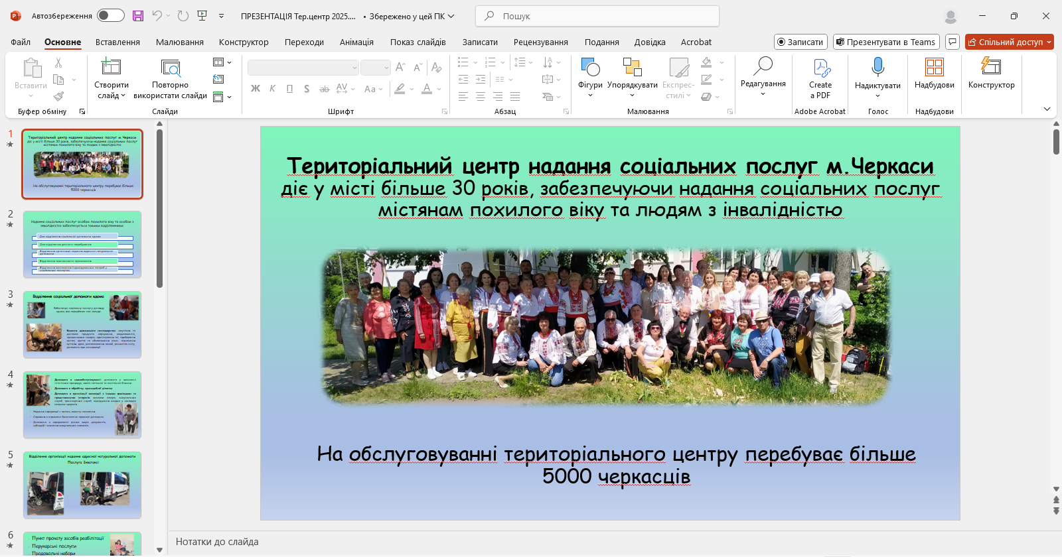Expand the Створити слайд dropdown arrow
Image resolution: width=1062 pixels, height=557 pixels.
(x=123, y=95)
